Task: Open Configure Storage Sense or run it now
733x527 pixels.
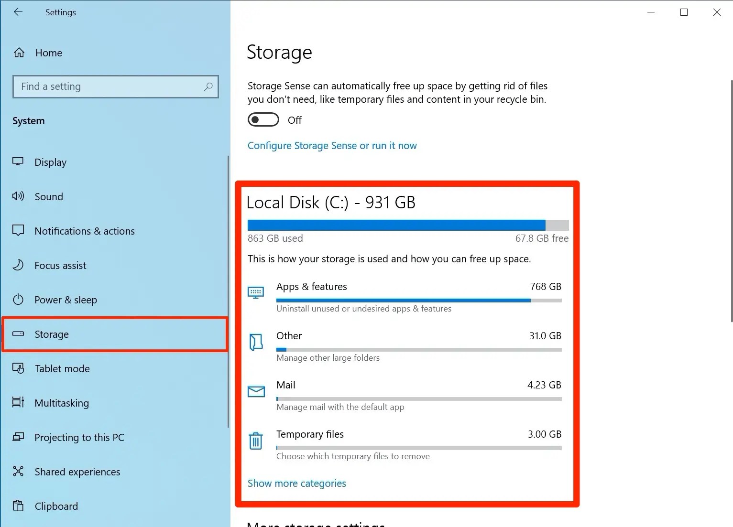Action: 332,146
